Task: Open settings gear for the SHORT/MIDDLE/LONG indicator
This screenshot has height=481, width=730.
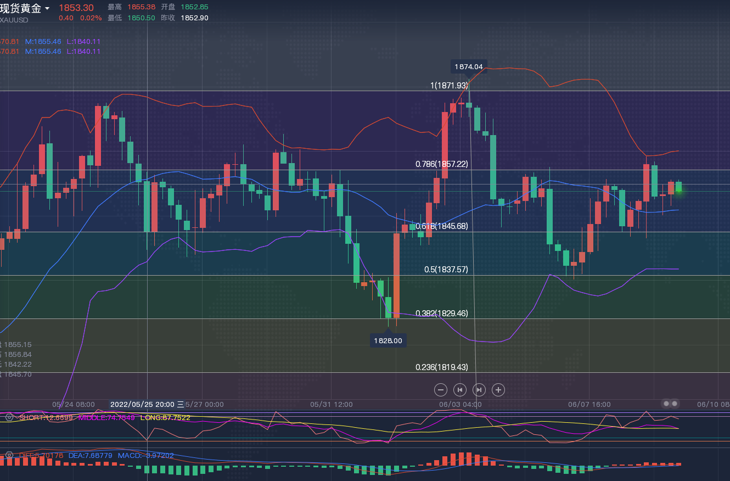Action: 9,417
